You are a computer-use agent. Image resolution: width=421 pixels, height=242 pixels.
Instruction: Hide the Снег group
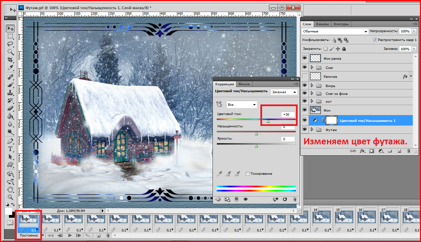tap(304, 68)
